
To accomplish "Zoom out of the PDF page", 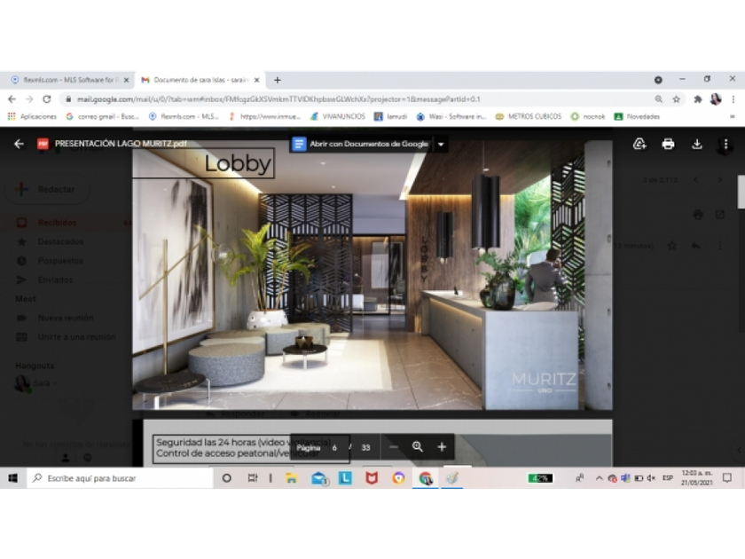I will pyautogui.click(x=394, y=447).
